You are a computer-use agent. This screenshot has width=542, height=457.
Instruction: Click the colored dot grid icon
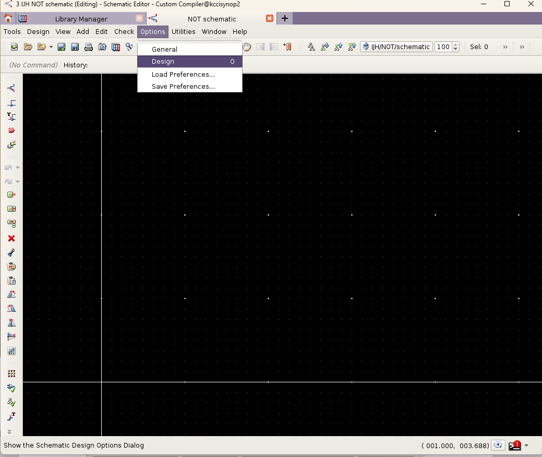(11, 373)
